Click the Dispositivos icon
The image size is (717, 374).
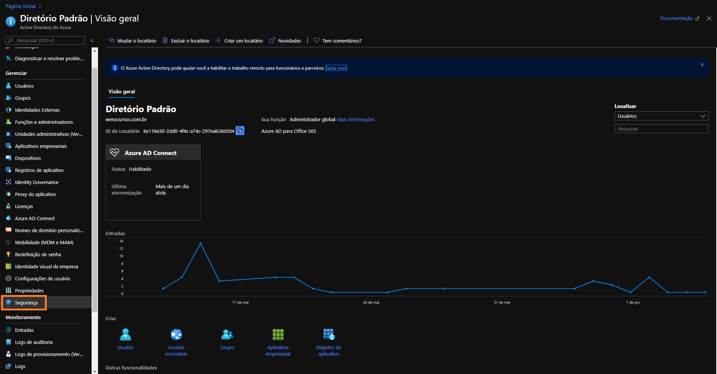8,158
